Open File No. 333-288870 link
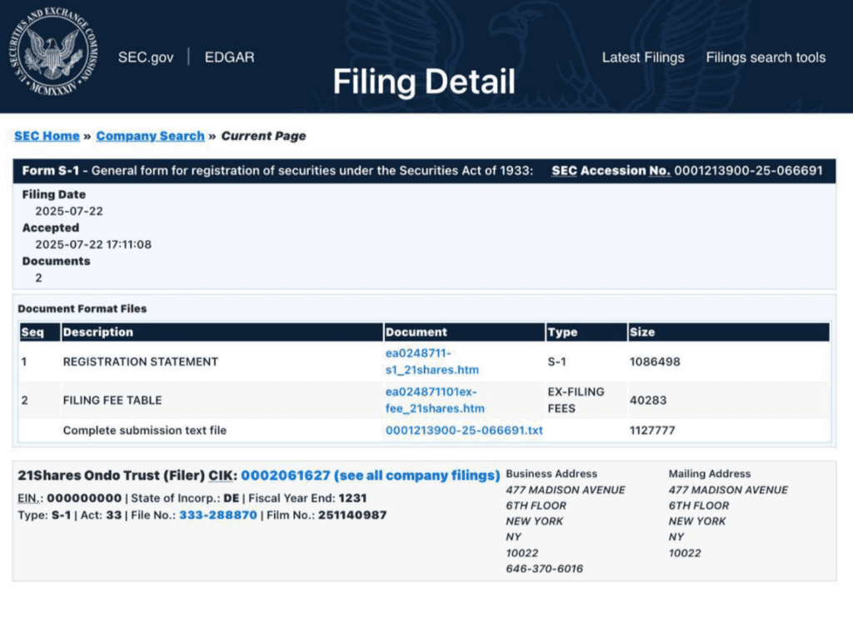Screen dimensions: 853x629 coord(218,515)
